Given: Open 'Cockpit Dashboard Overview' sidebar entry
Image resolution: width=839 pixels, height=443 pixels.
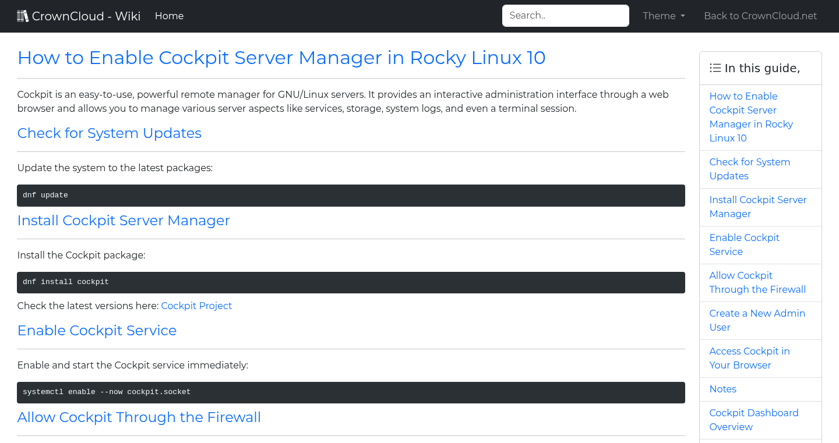Looking at the screenshot, I should pyautogui.click(x=754, y=420).
